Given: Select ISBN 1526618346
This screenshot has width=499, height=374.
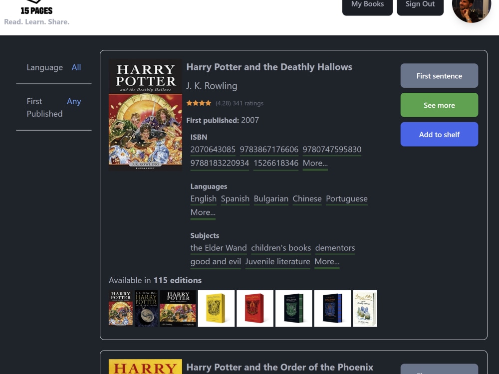Looking at the screenshot, I should coord(276,163).
